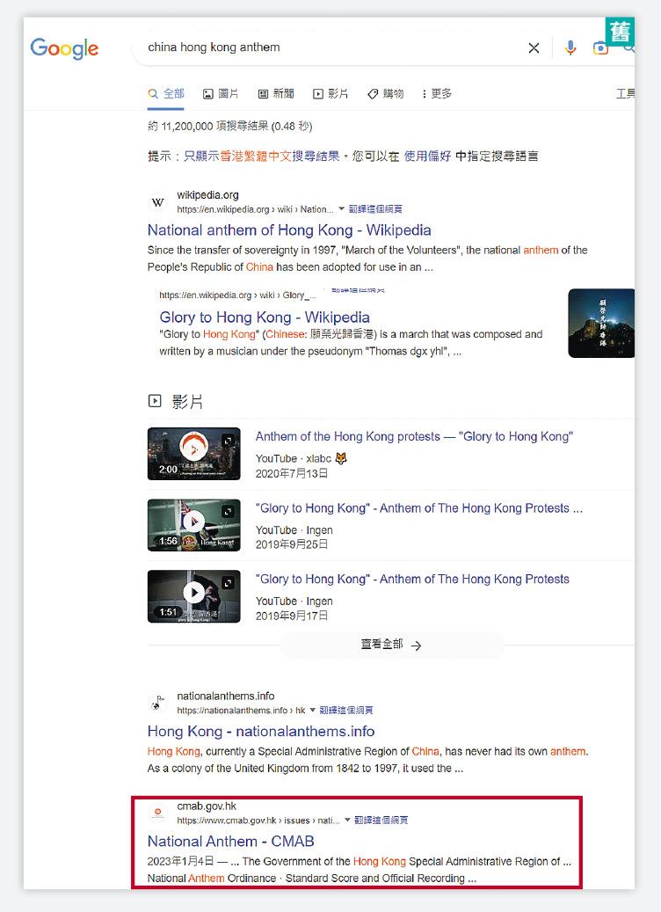Play the 1:51 video thumbnail
Image resolution: width=661 pixels, height=912 pixels.
(193, 596)
